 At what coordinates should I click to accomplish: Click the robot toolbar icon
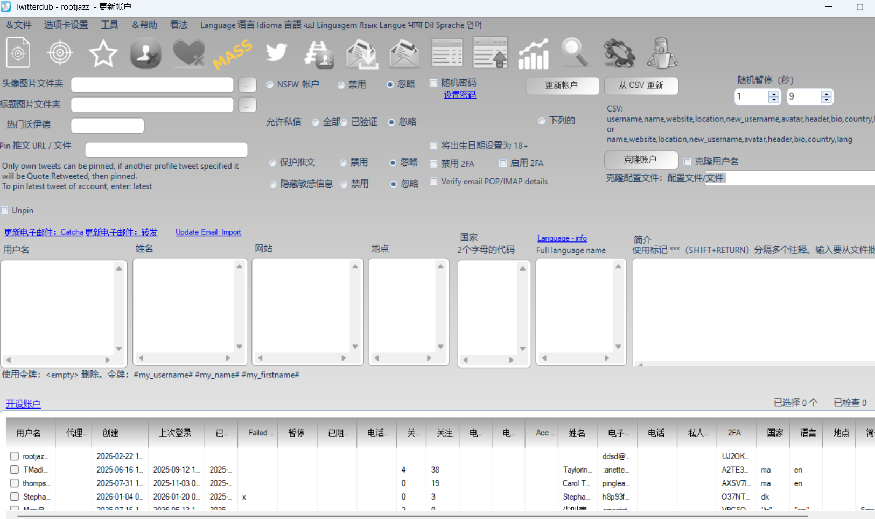[x=662, y=53]
